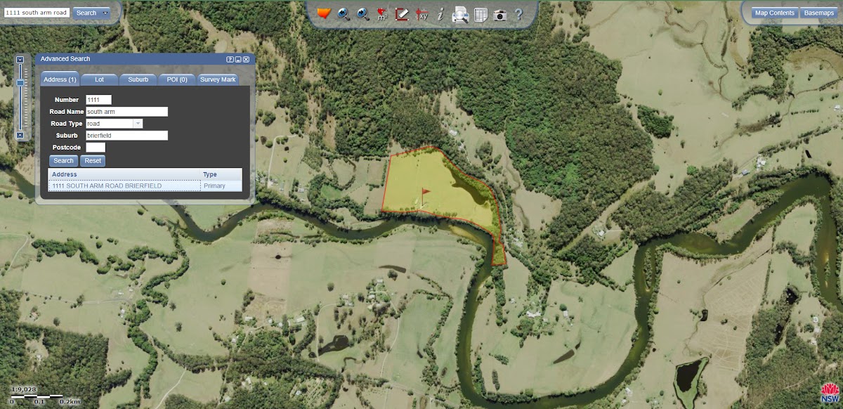The width and height of the screenshot is (843, 409).
Task: Switch to the Lot tab
Action: pyautogui.click(x=100, y=79)
